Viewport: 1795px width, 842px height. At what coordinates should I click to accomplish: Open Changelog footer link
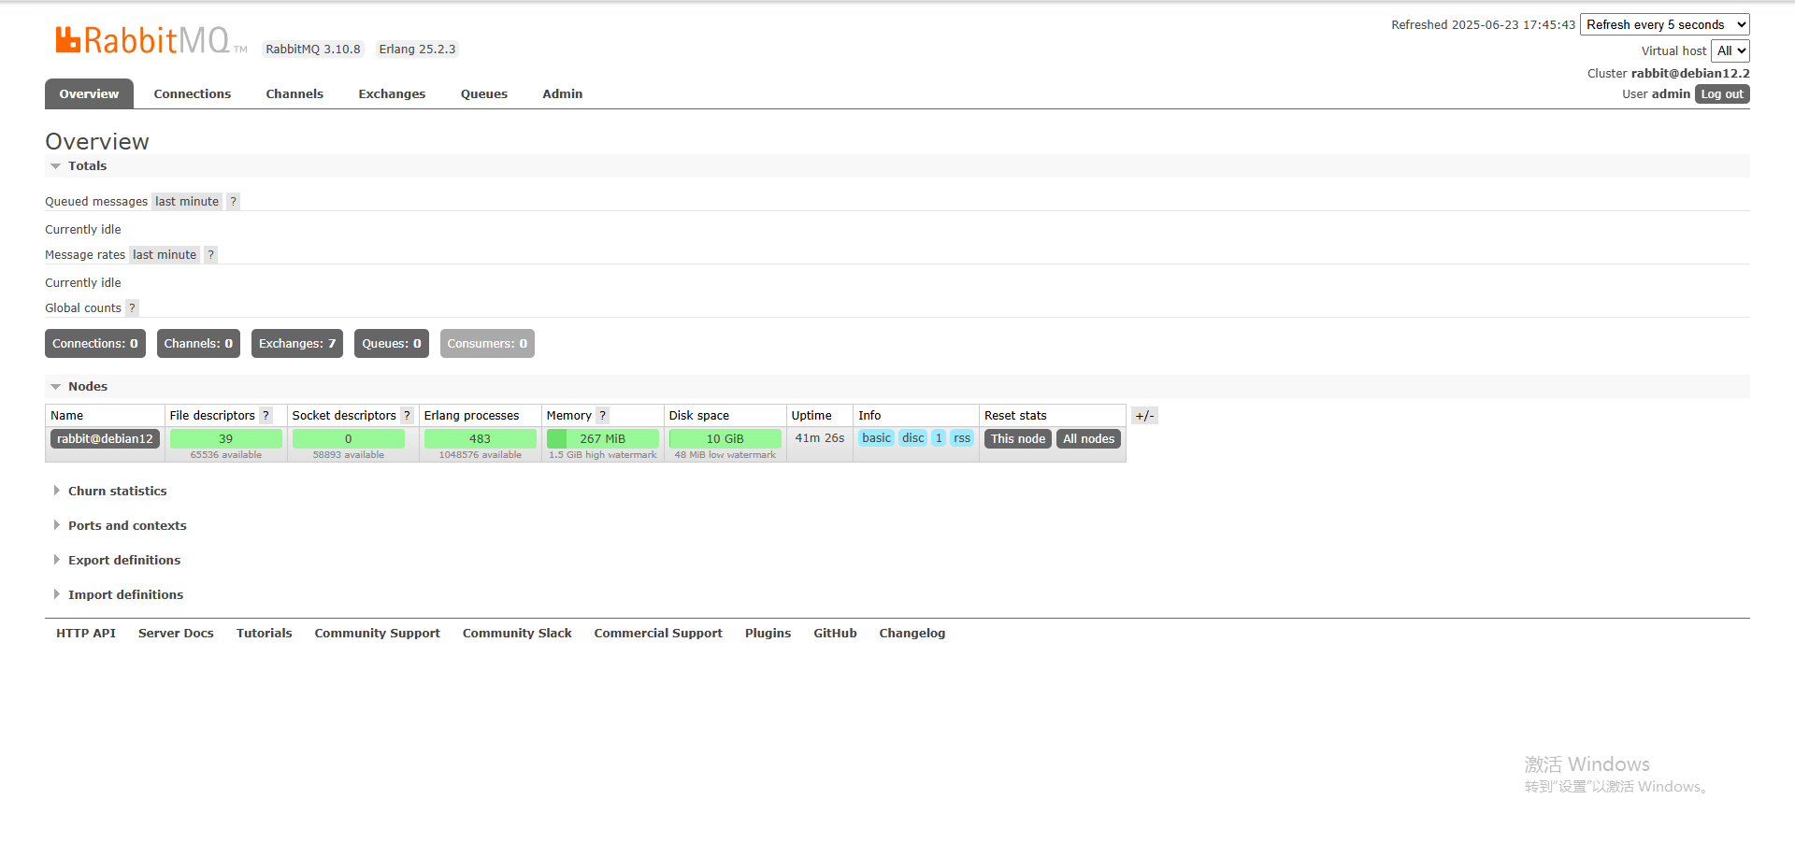[912, 633]
